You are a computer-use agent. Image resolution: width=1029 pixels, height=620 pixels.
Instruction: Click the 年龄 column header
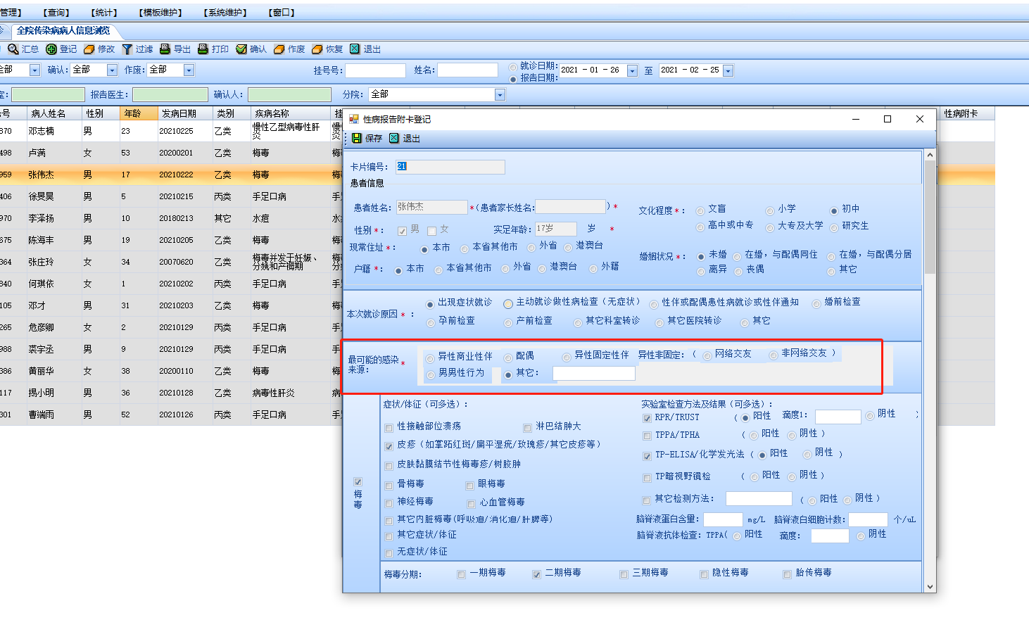click(139, 114)
